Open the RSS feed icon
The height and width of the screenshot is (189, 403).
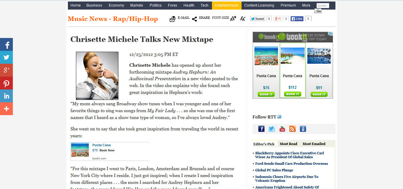tap(293, 129)
